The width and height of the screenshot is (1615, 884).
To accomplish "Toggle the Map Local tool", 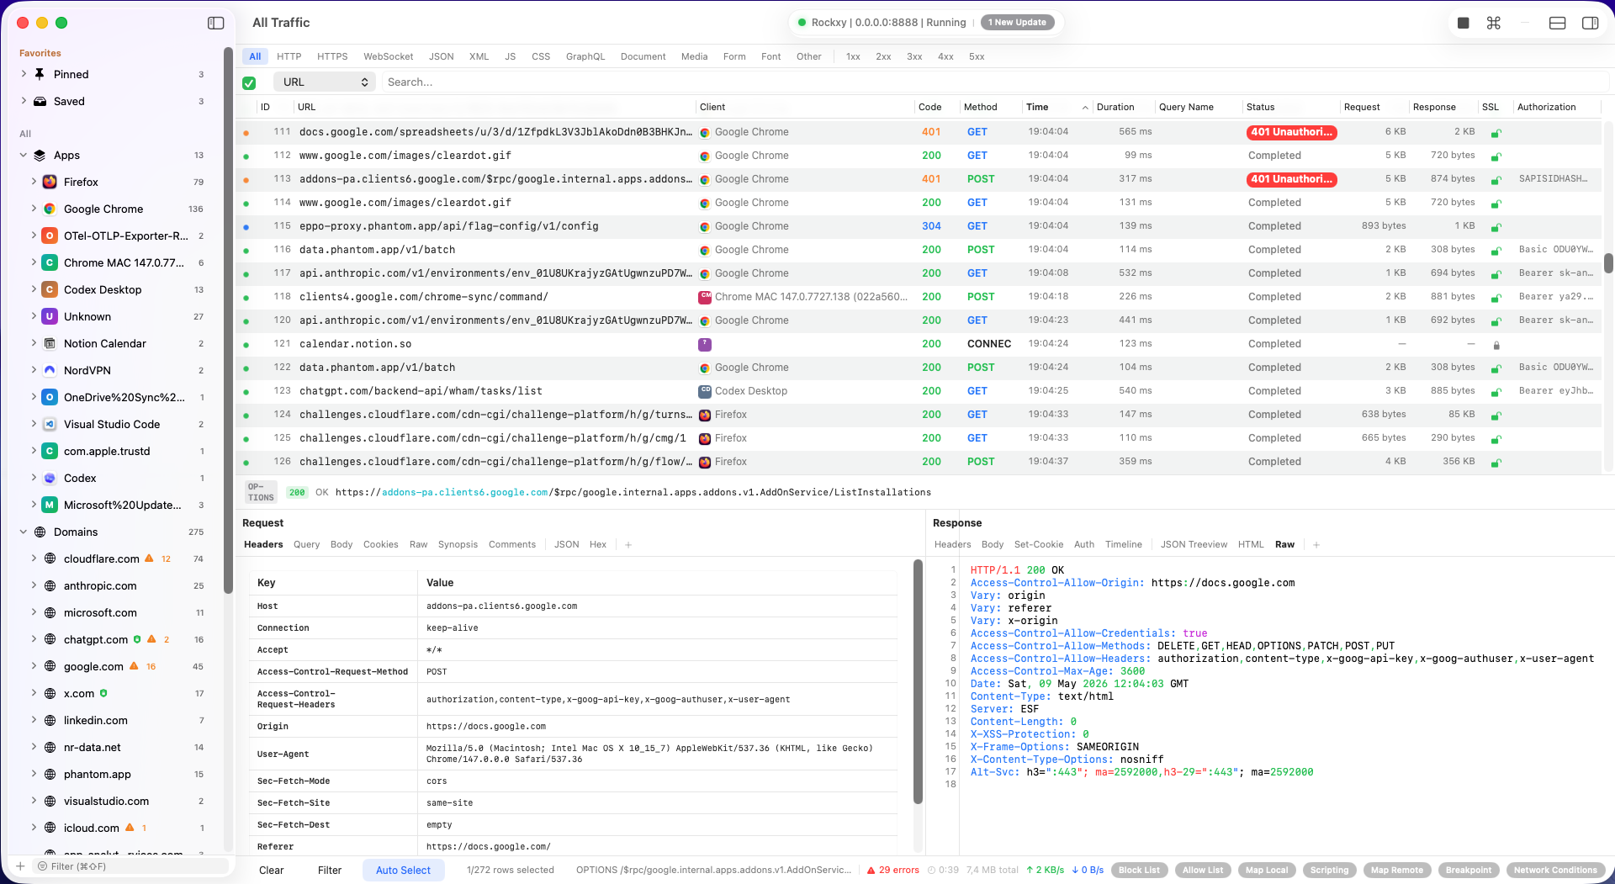I will click(x=1267, y=871).
